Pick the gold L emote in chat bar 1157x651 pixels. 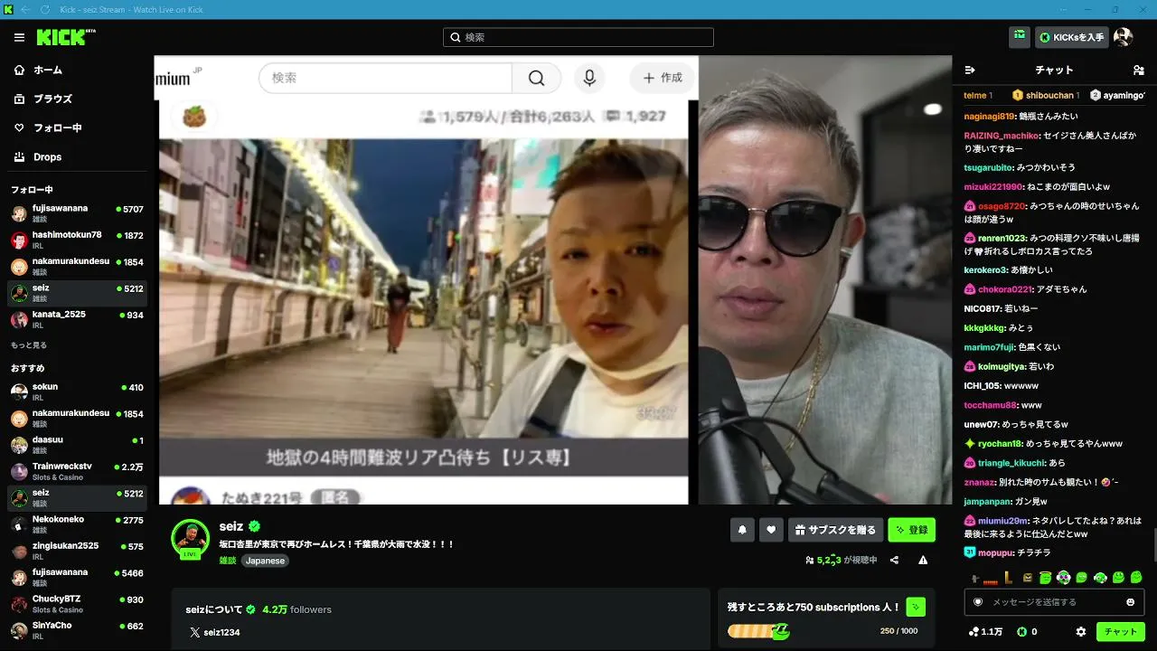pyautogui.click(x=1009, y=577)
